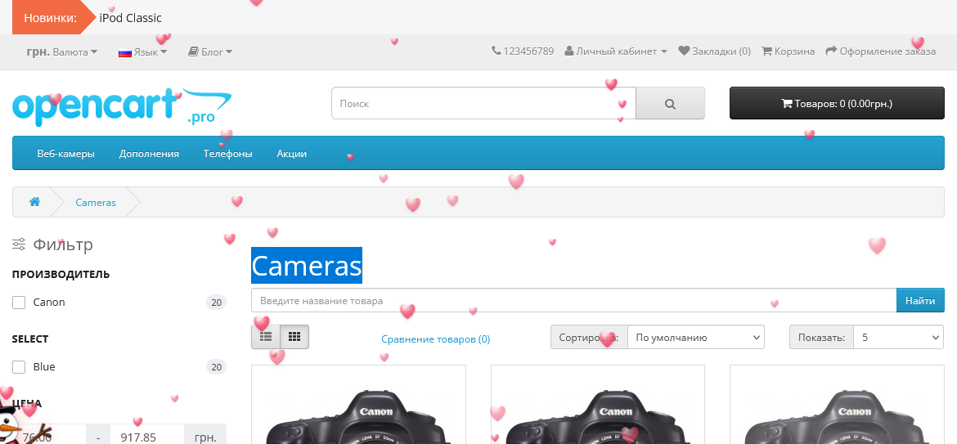Call phone number 123456789 link

pos(523,51)
